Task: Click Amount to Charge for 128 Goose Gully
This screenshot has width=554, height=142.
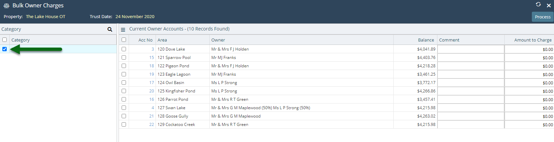Action: pos(529,116)
